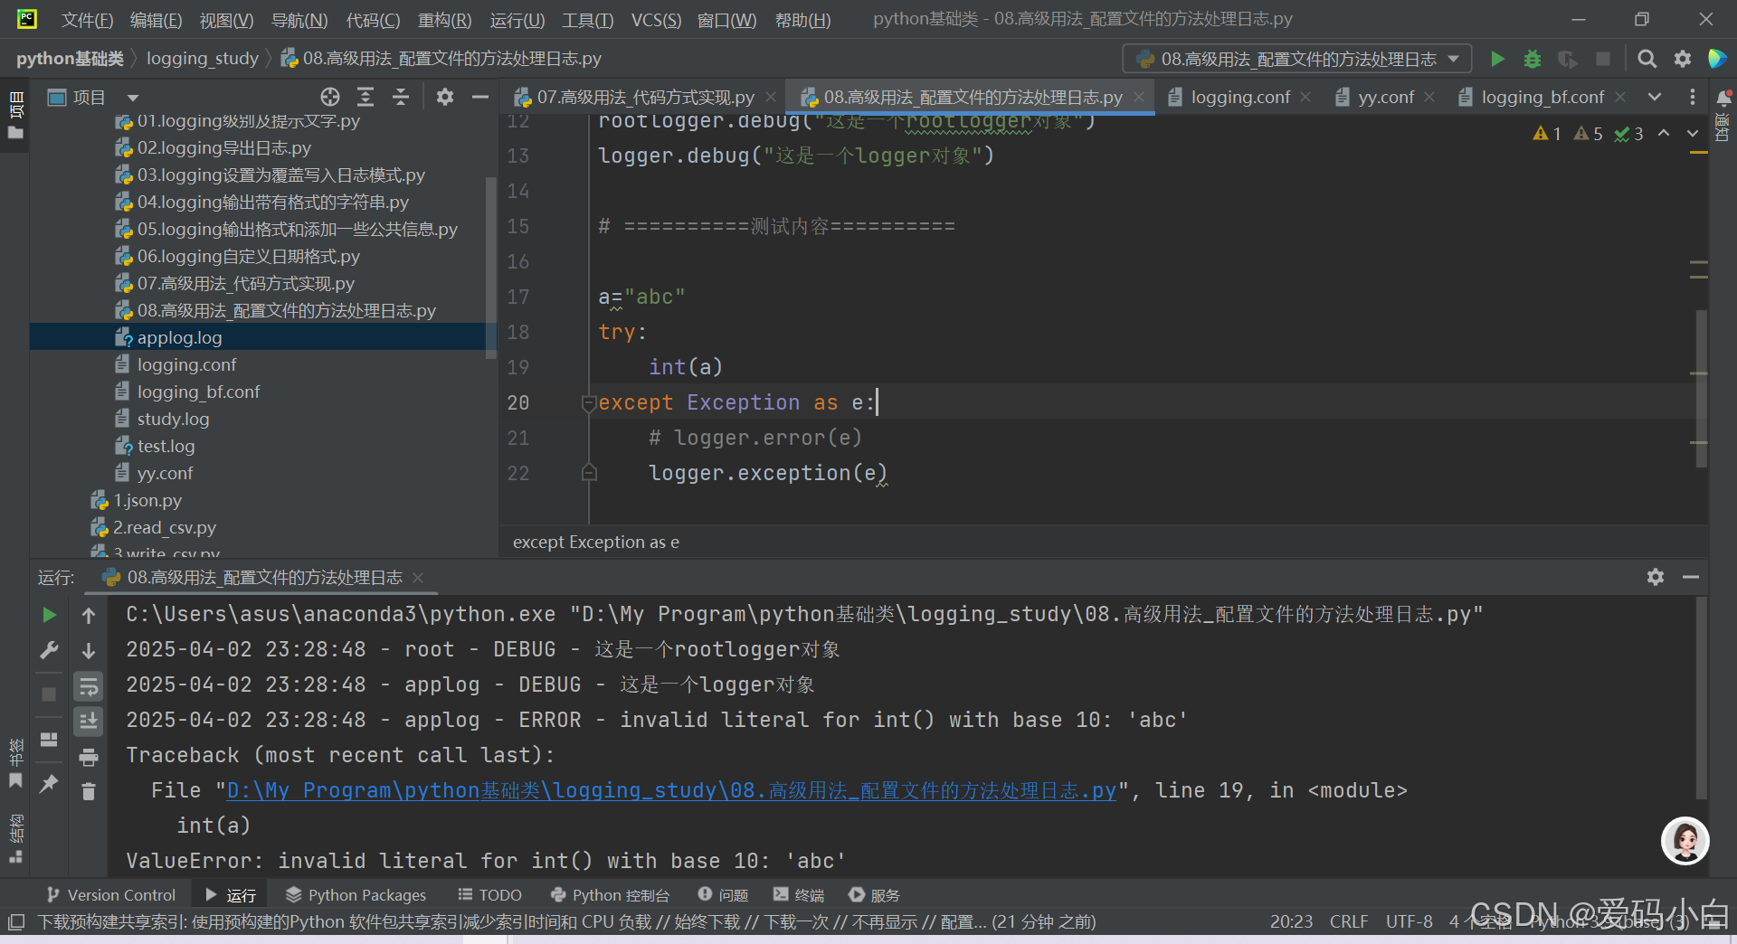Image resolution: width=1737 pixels, height=944 pixels.
Task: Open the notifications bell icon
Action: point(1723,98)
